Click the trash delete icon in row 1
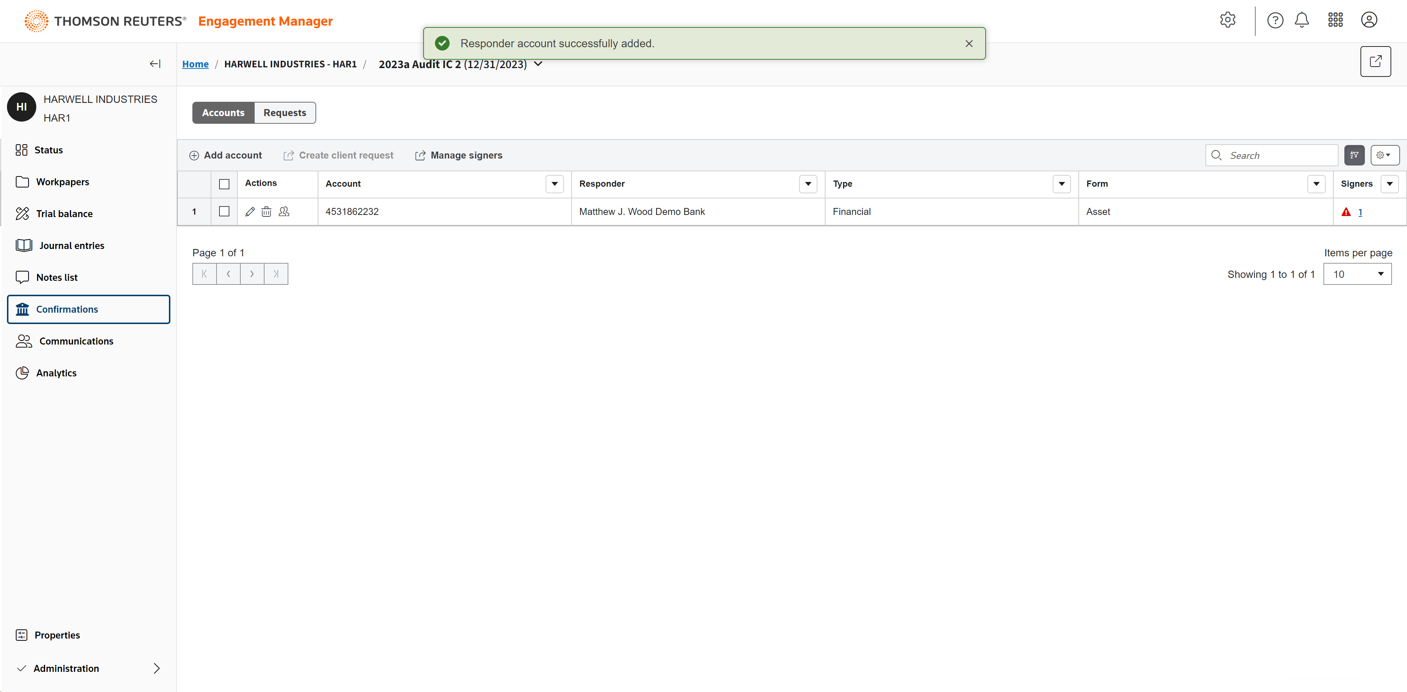 (266, 212)
